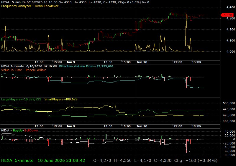Click the green 'BuyUp' legend label
Viewport: 236px width, 166px height.
tap(18, 131)
